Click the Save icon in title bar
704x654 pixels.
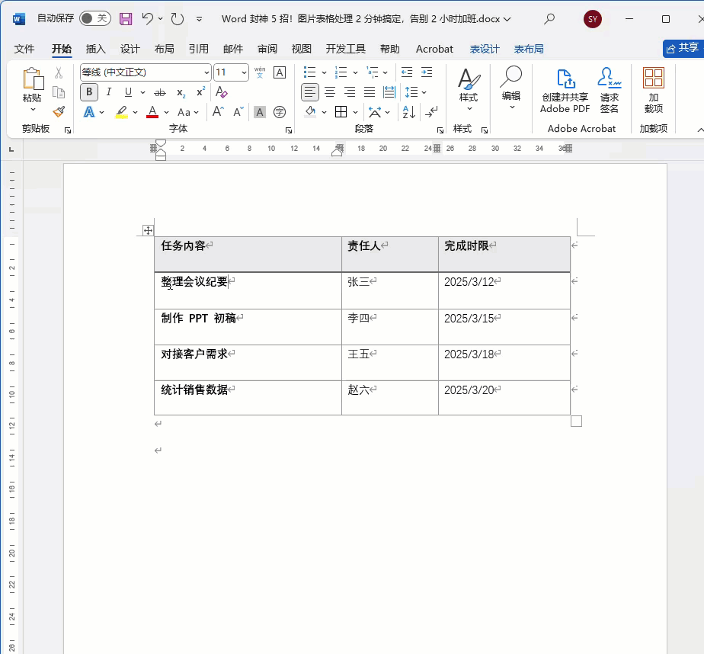(126, 19)
